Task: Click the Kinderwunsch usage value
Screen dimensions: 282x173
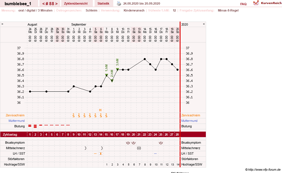Action: point(134,10)
